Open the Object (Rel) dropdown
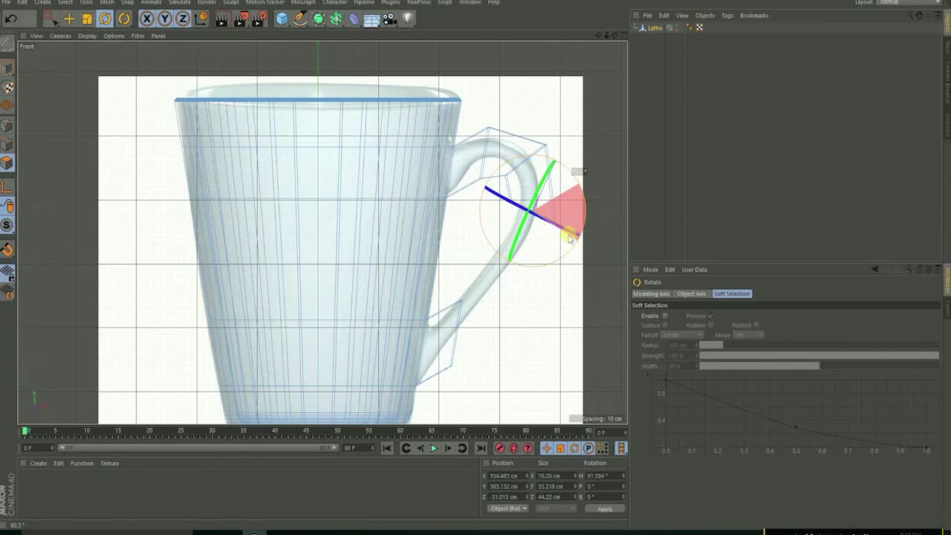The image size is (951, 535). [507, 509]
